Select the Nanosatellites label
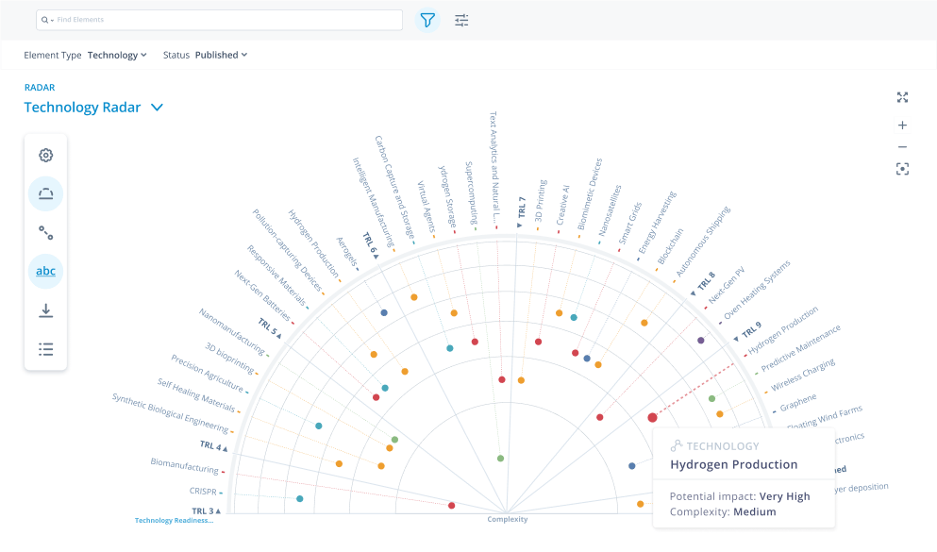 tap(611, 210)
